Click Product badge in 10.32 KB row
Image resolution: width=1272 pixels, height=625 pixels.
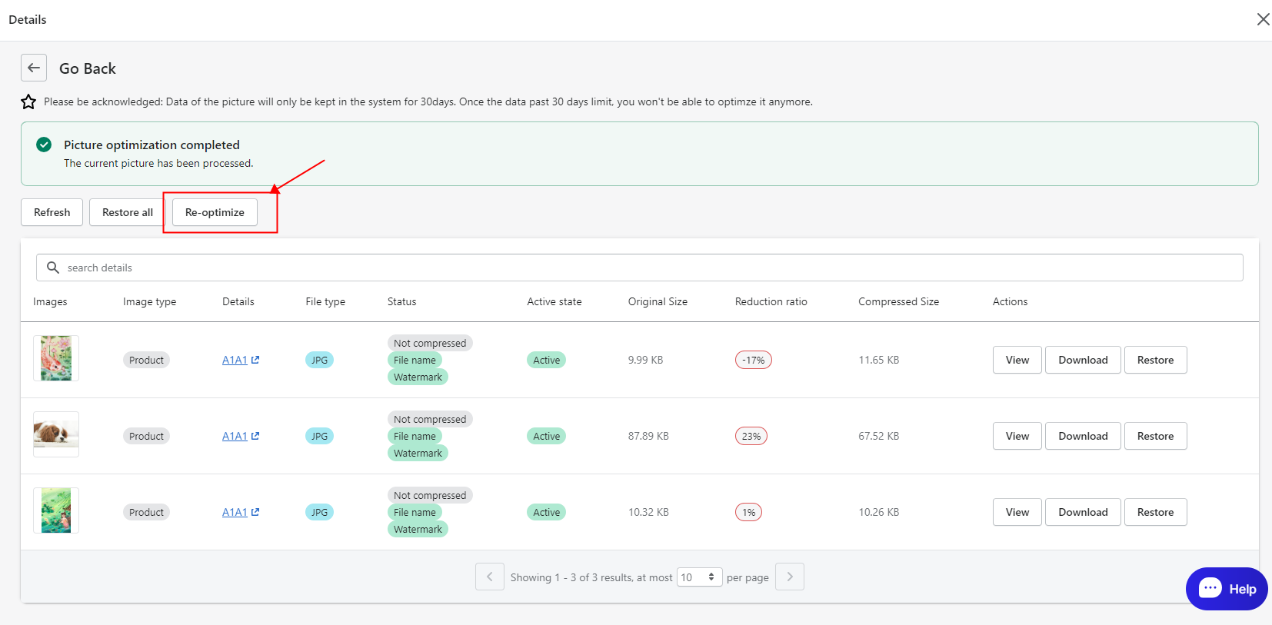point(146,512)
